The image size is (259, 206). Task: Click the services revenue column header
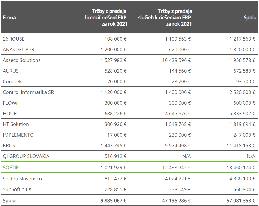point(165,18)
